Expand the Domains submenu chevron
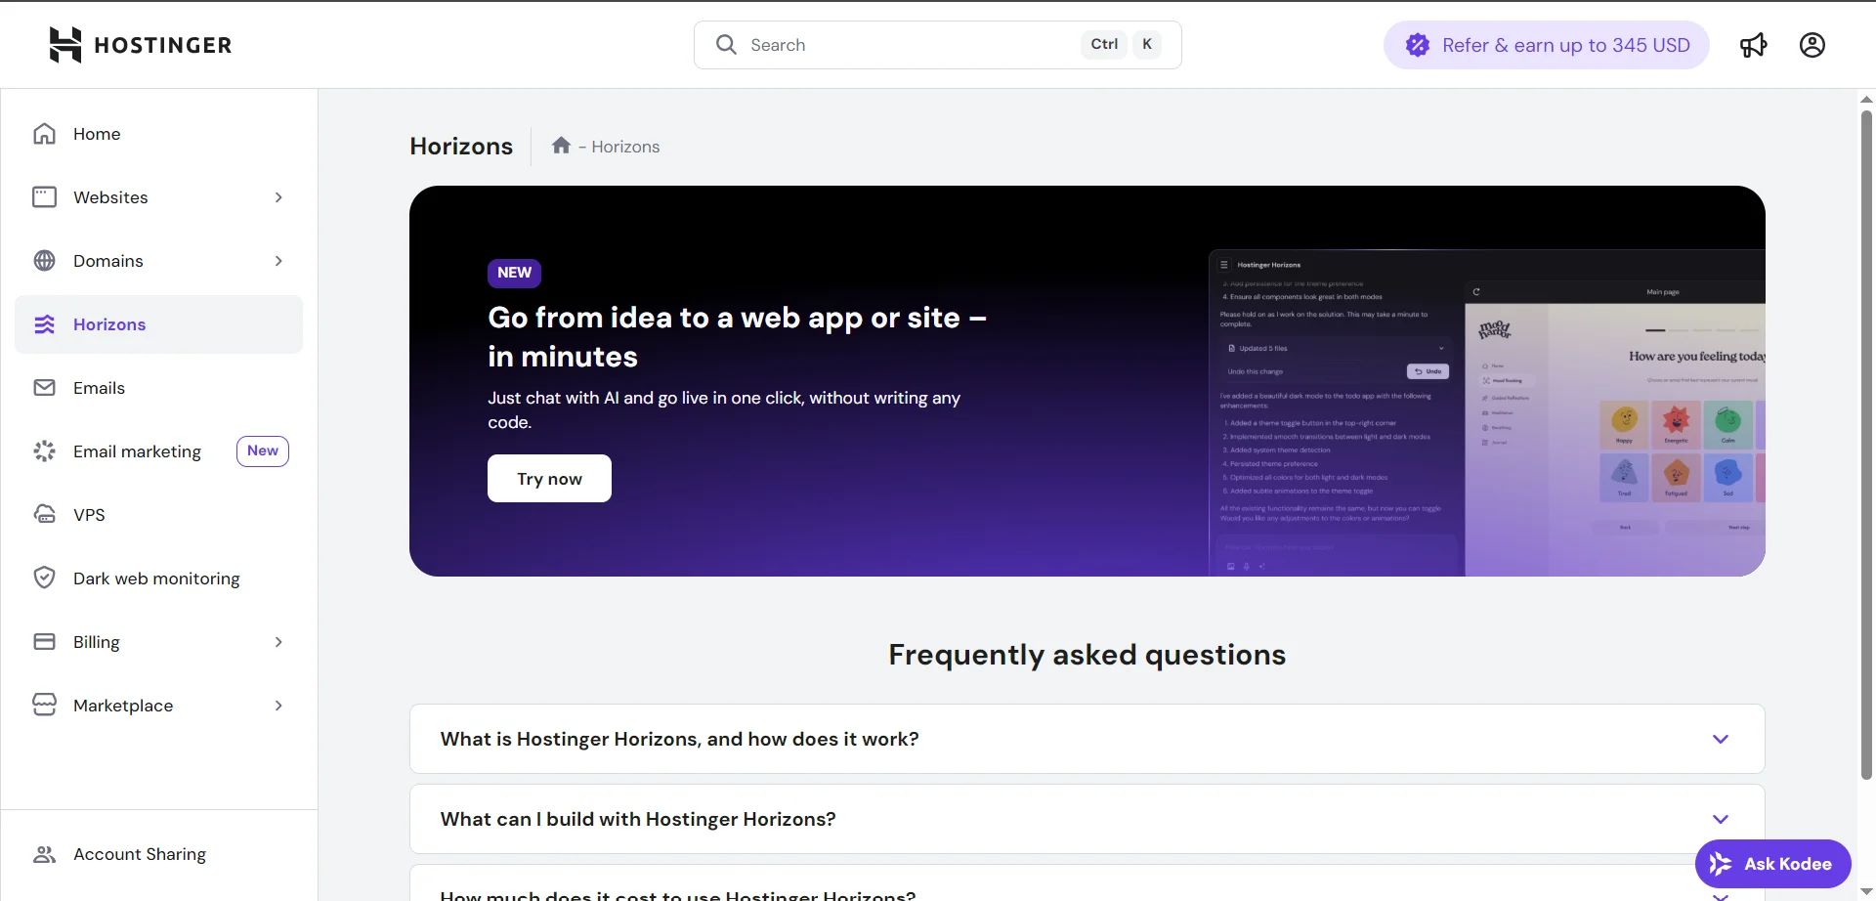The image size is (1876, 901). point(278,261)
